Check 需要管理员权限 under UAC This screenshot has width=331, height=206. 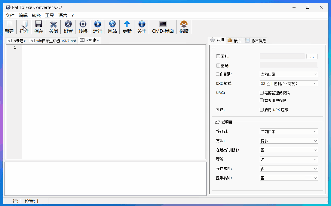(x=262, y=93)
